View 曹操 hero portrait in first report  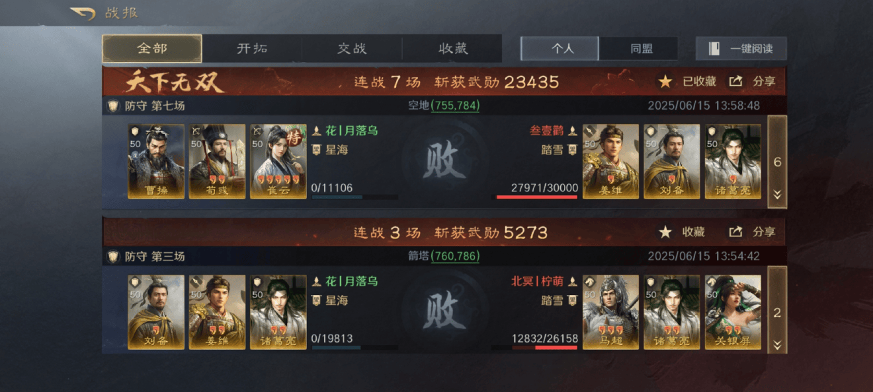(156, 162)
